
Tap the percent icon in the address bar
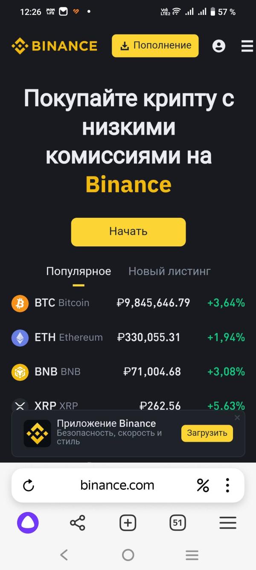point(203,485)
